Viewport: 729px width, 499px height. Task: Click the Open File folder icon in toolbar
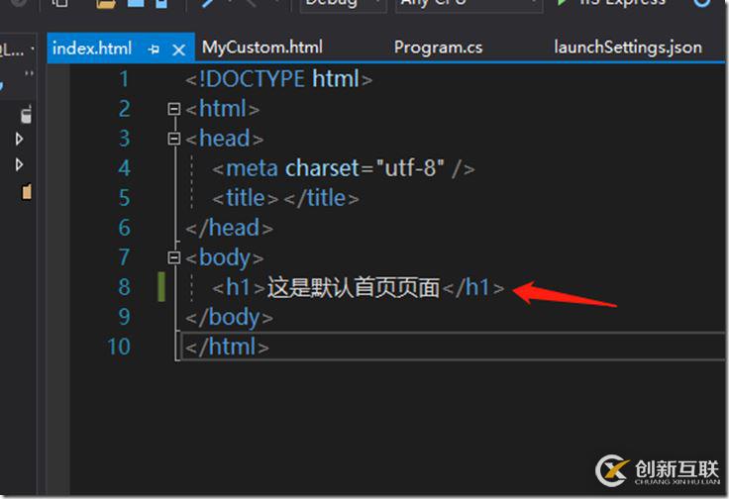point(106,4)
